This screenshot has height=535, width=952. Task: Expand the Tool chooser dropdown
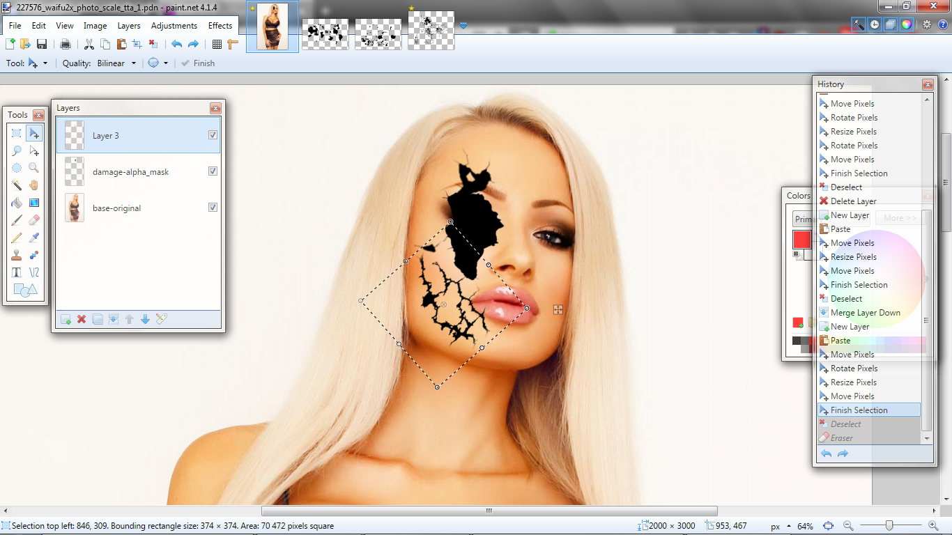click(45, 63)
